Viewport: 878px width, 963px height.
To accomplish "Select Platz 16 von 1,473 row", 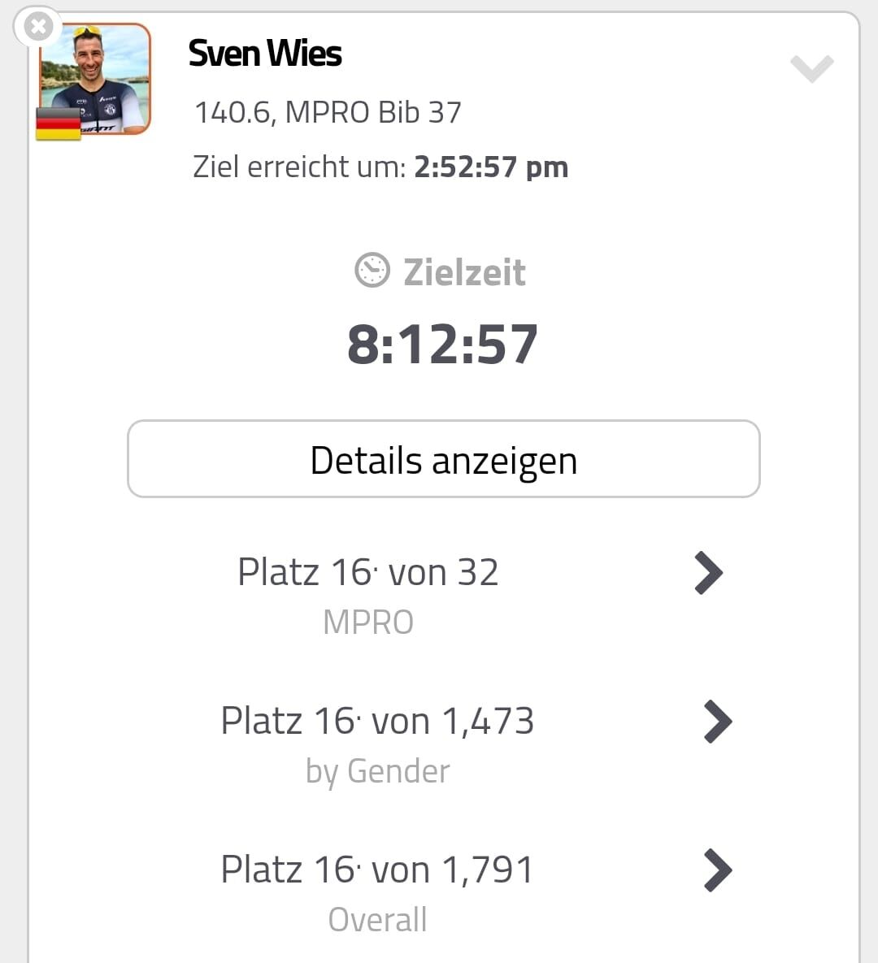I will point(444,743).
